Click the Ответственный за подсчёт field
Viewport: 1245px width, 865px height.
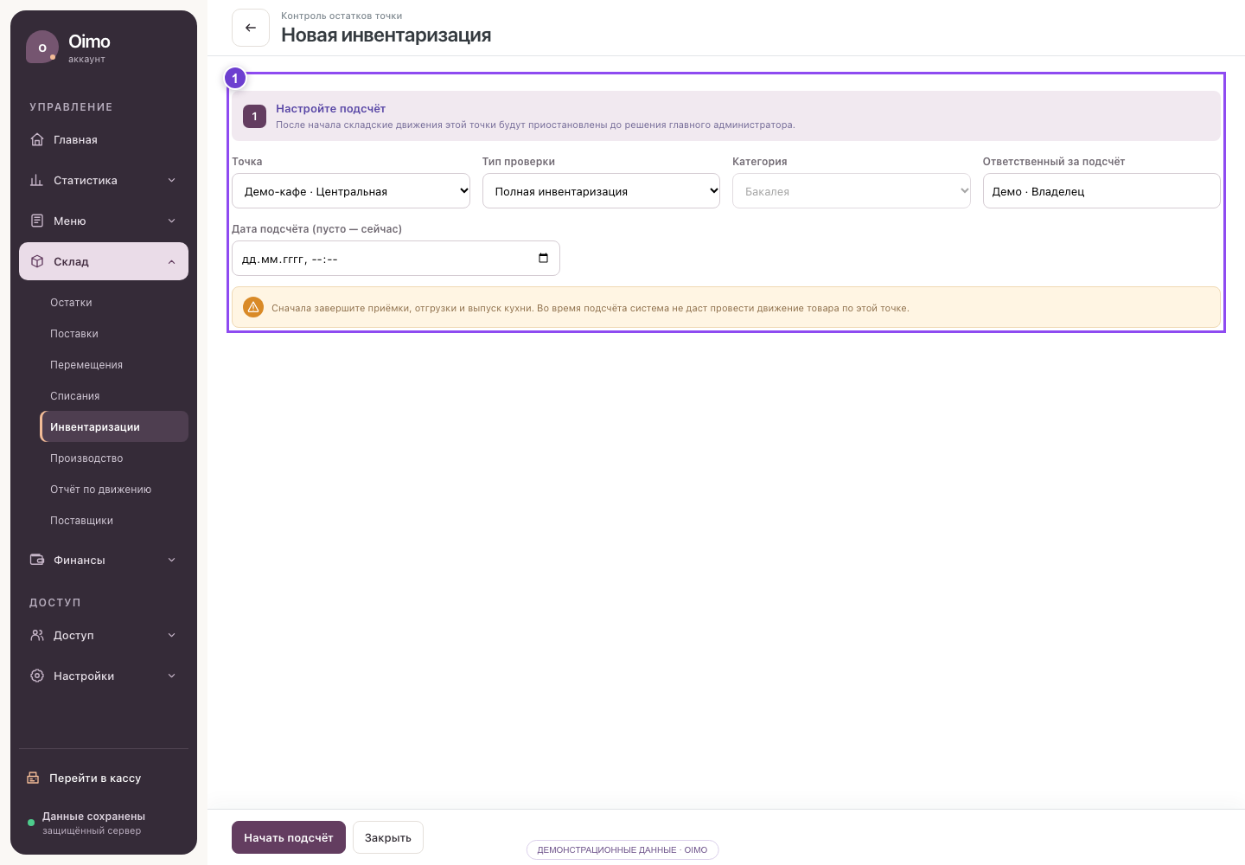(1101, 191)
